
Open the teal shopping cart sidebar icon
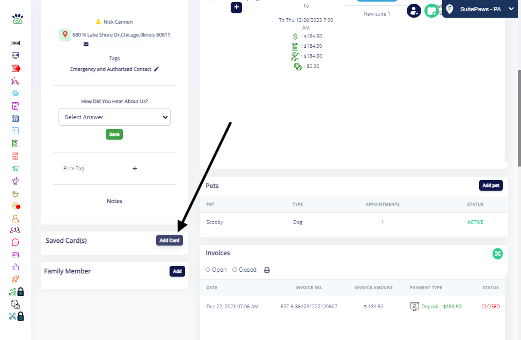(x=15, y=168)
